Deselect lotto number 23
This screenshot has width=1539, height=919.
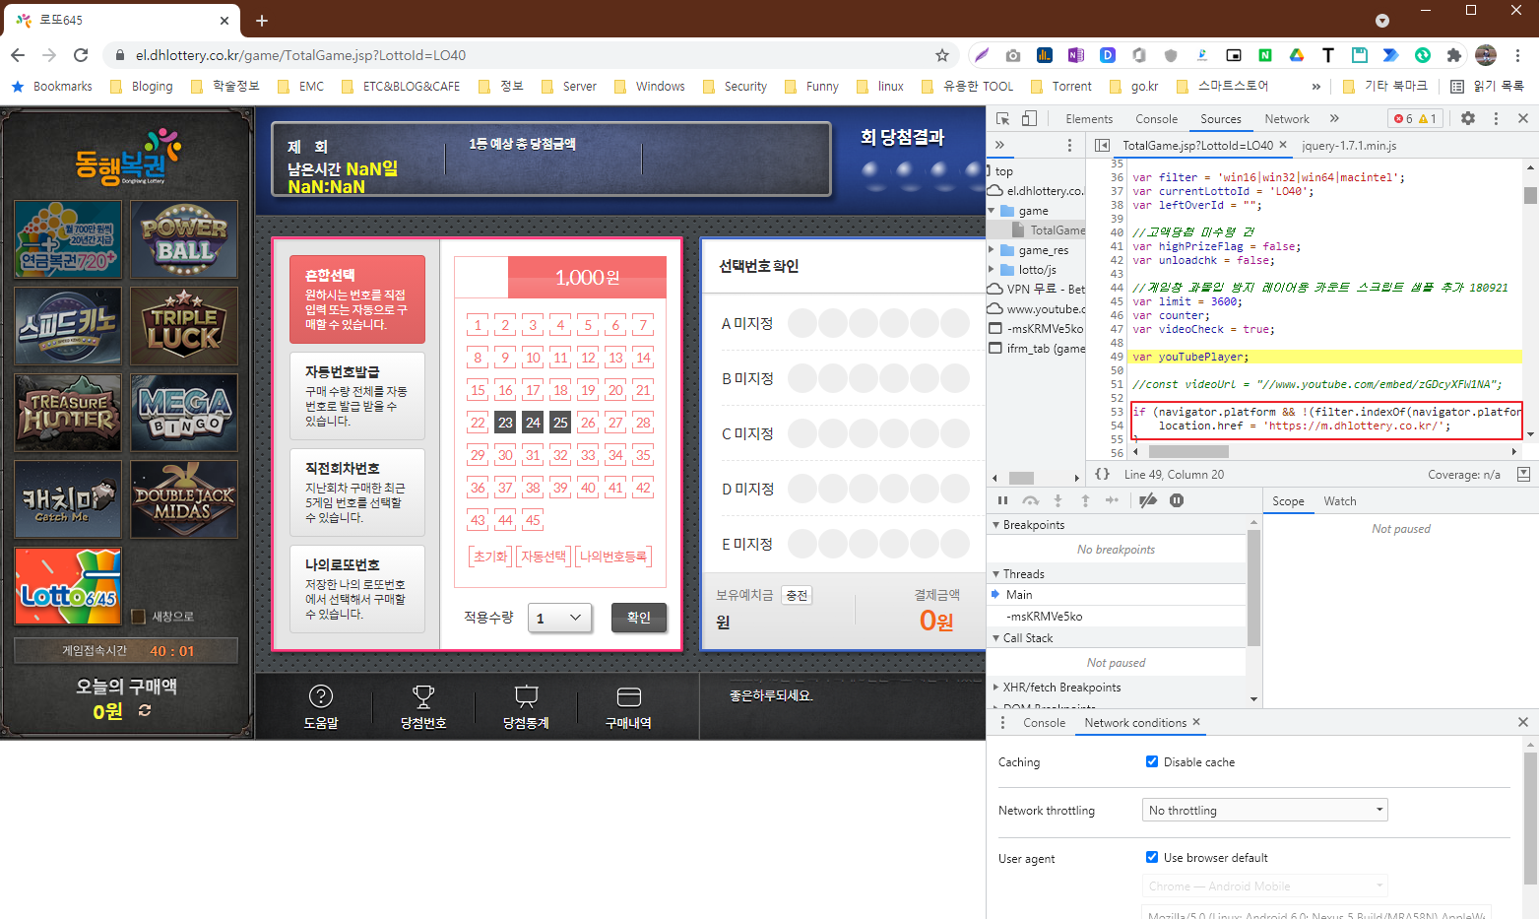pyautogui.click(x=505, y=423)
